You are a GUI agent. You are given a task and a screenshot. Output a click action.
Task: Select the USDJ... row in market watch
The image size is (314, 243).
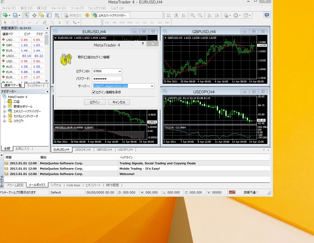click(22, 56)
